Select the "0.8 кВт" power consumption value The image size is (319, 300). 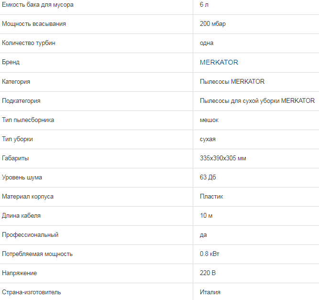click(x=209, y=254)
